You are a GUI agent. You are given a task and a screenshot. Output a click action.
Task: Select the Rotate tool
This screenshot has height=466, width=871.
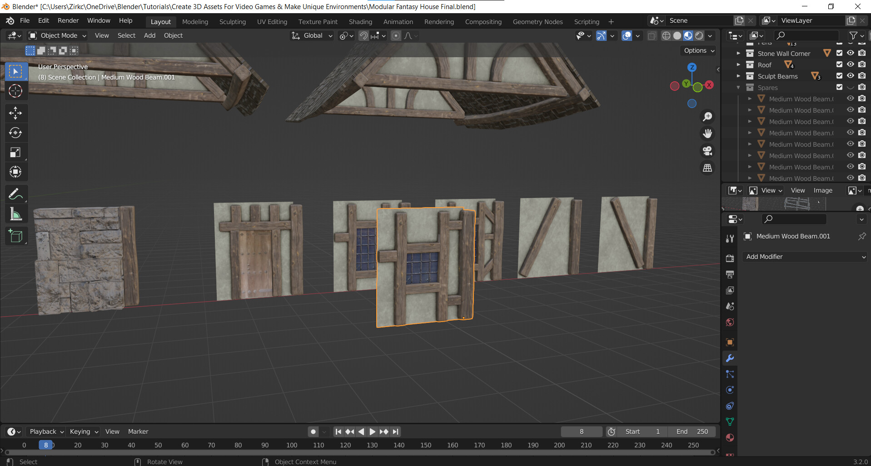click(15, 133)
